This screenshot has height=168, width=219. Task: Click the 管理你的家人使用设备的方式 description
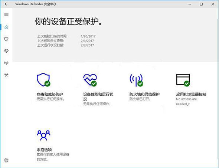coord(53,157)
